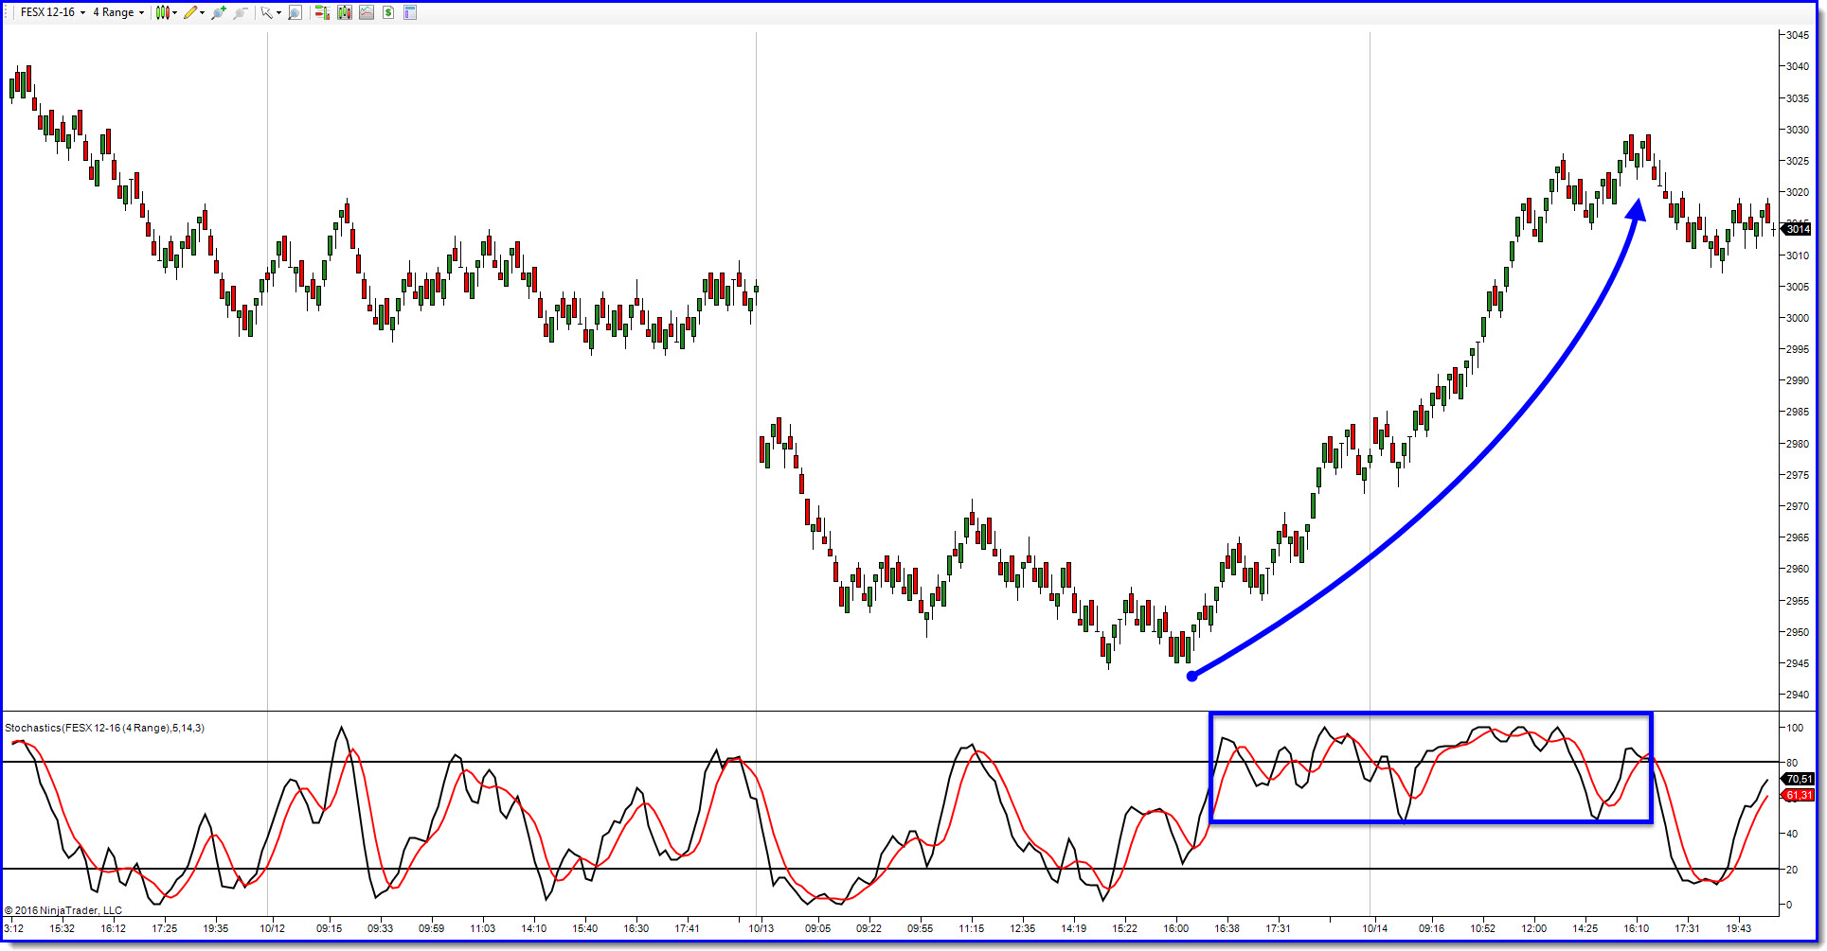Screen dimensions: 1827x951
Task: Select the arrow pointer cursor tool
Action: 267,12
